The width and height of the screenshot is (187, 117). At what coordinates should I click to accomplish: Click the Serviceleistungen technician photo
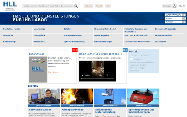(x=44, y=96)
